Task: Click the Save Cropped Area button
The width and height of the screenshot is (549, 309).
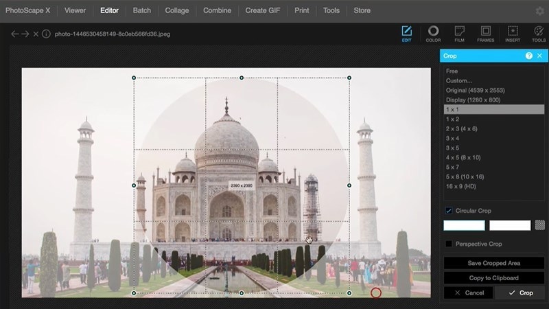Action: (493, 263)
